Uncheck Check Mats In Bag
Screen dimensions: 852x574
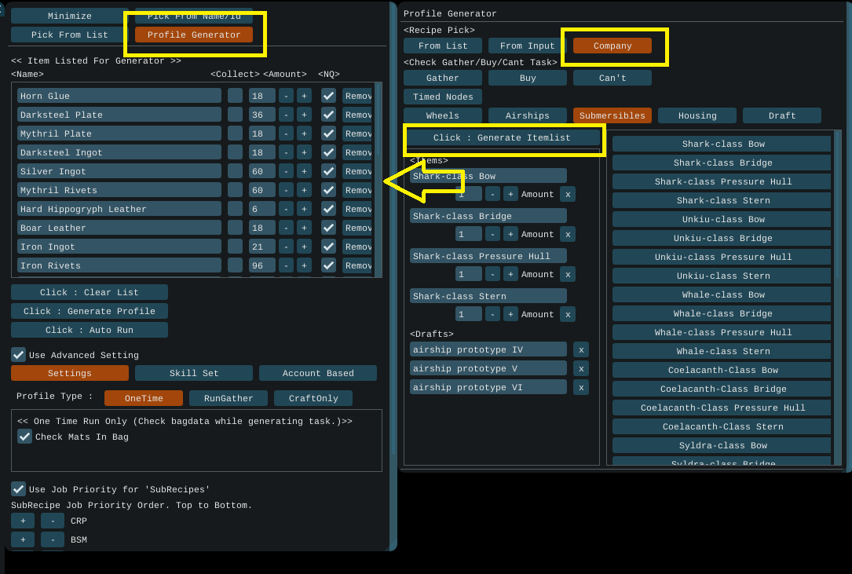pos(25,437)
